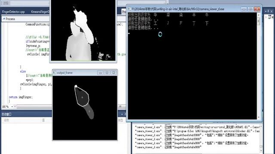The image size is (275, 154).
Task: Maximize the camera_viewer_d.exe console window
Action: 250,9
